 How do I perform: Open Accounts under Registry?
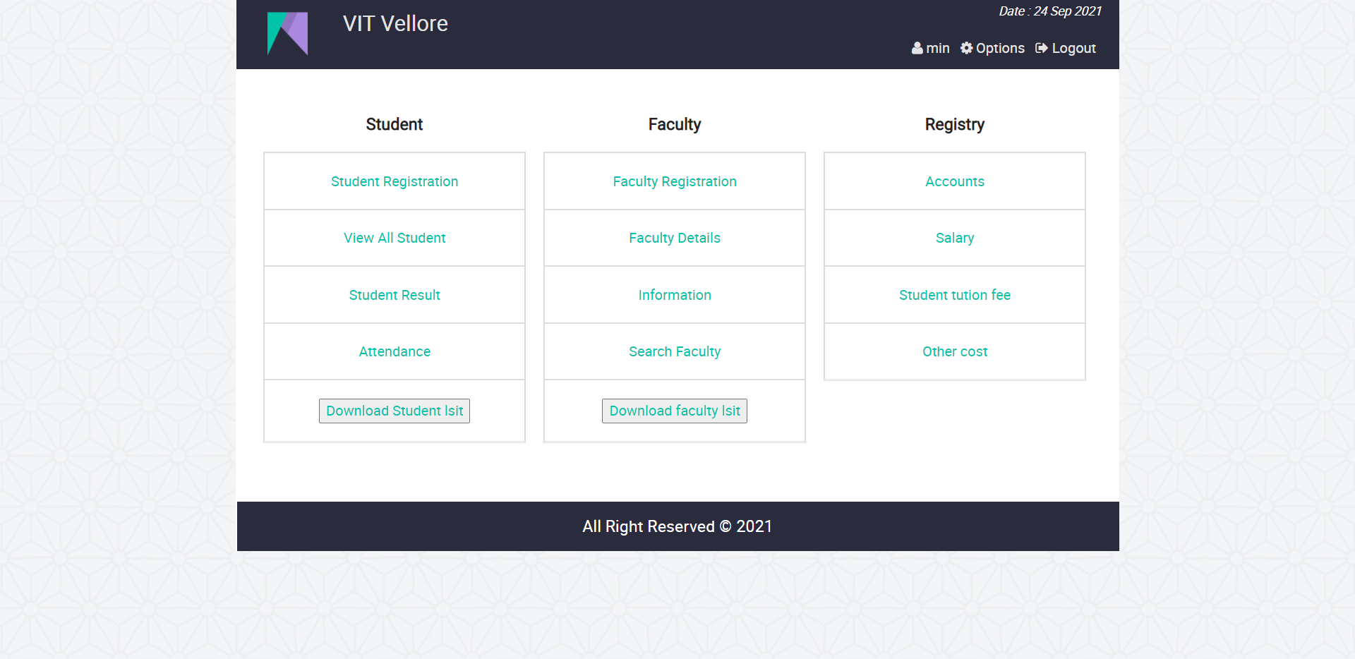coord(954,181)
